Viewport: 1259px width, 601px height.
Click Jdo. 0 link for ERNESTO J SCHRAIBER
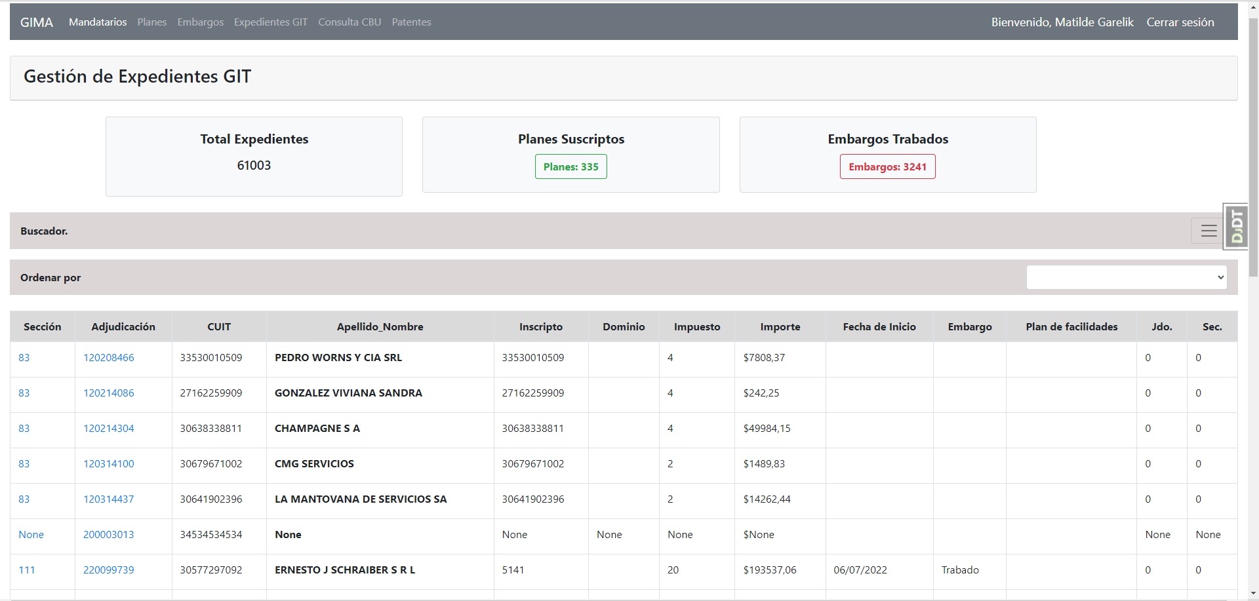click(1148, 570)
